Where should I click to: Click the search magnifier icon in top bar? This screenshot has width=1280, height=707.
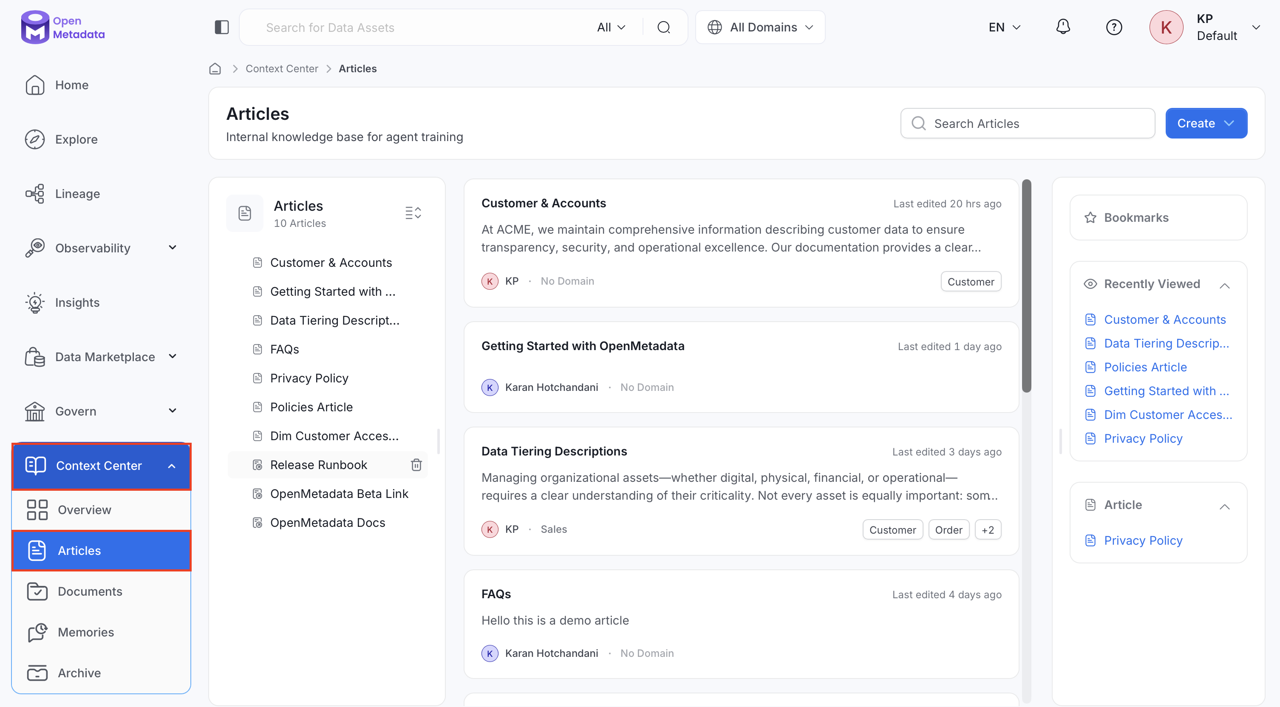(664, 27)
